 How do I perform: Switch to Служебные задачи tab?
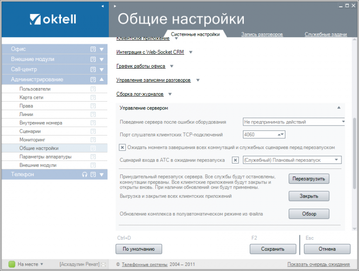point(326,34)
